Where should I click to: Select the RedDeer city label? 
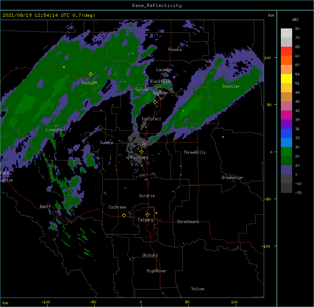[160, 93]
